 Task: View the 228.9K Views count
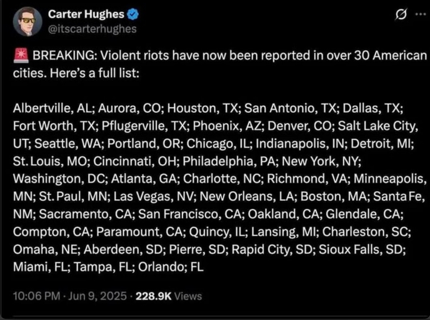pyautogui.click(x=169, y=296)
